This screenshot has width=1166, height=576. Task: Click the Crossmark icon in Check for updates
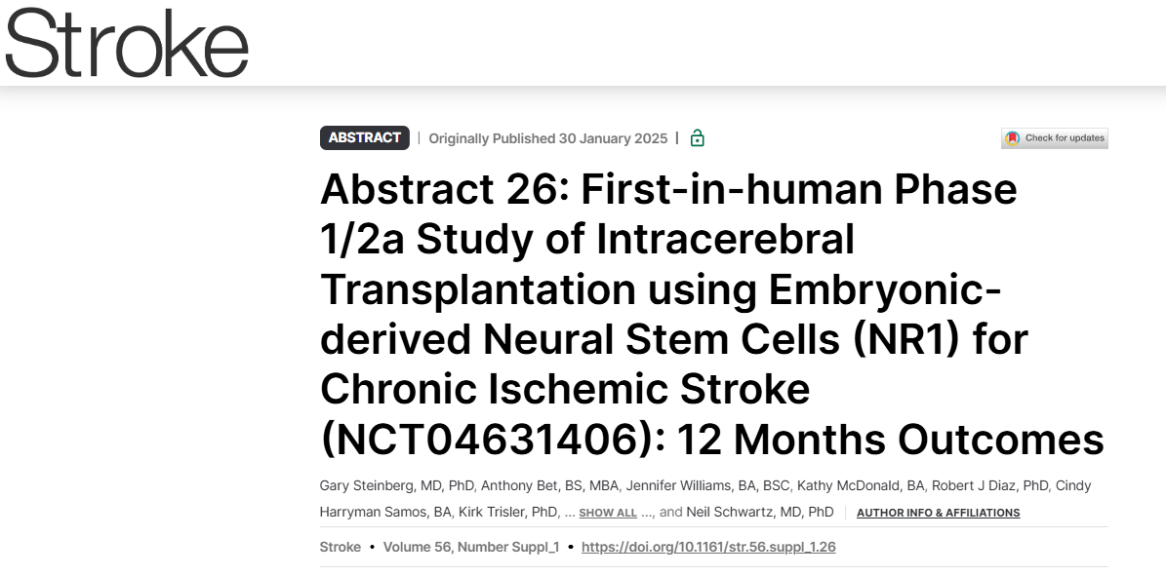coord(1013,138)
